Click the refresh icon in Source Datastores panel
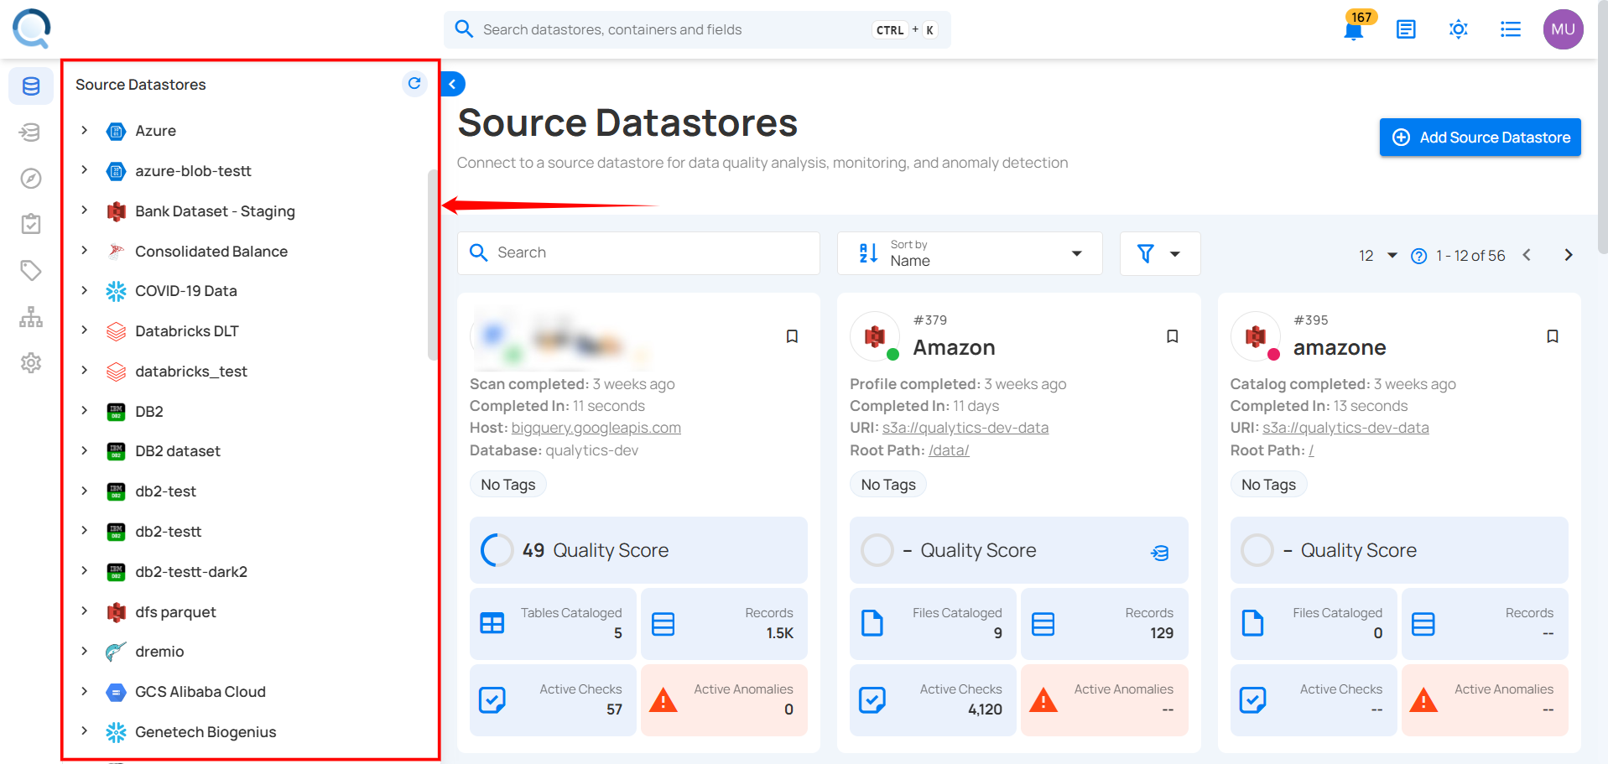 point(414,83)
